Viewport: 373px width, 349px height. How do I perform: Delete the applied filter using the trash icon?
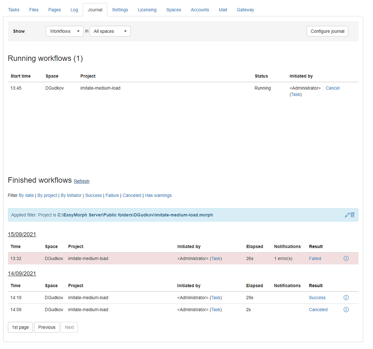[x=353, y=215]
